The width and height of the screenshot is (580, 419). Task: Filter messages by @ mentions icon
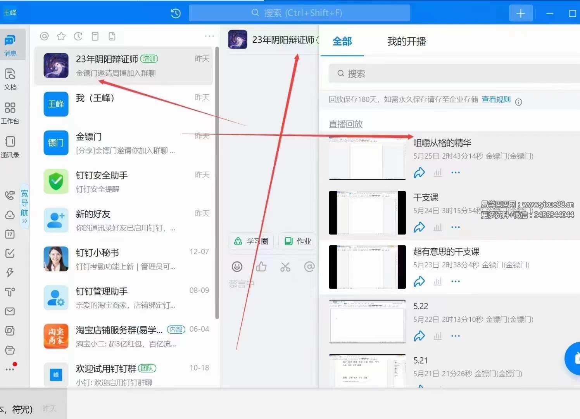coord(45,36)
